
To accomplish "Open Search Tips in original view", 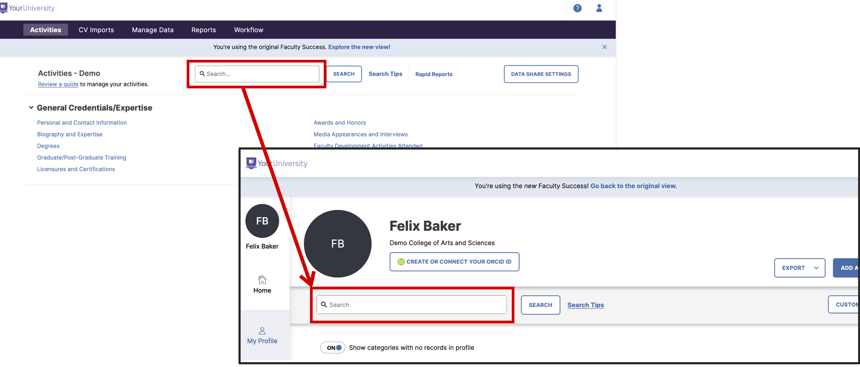I will click(x=385, y=74).
